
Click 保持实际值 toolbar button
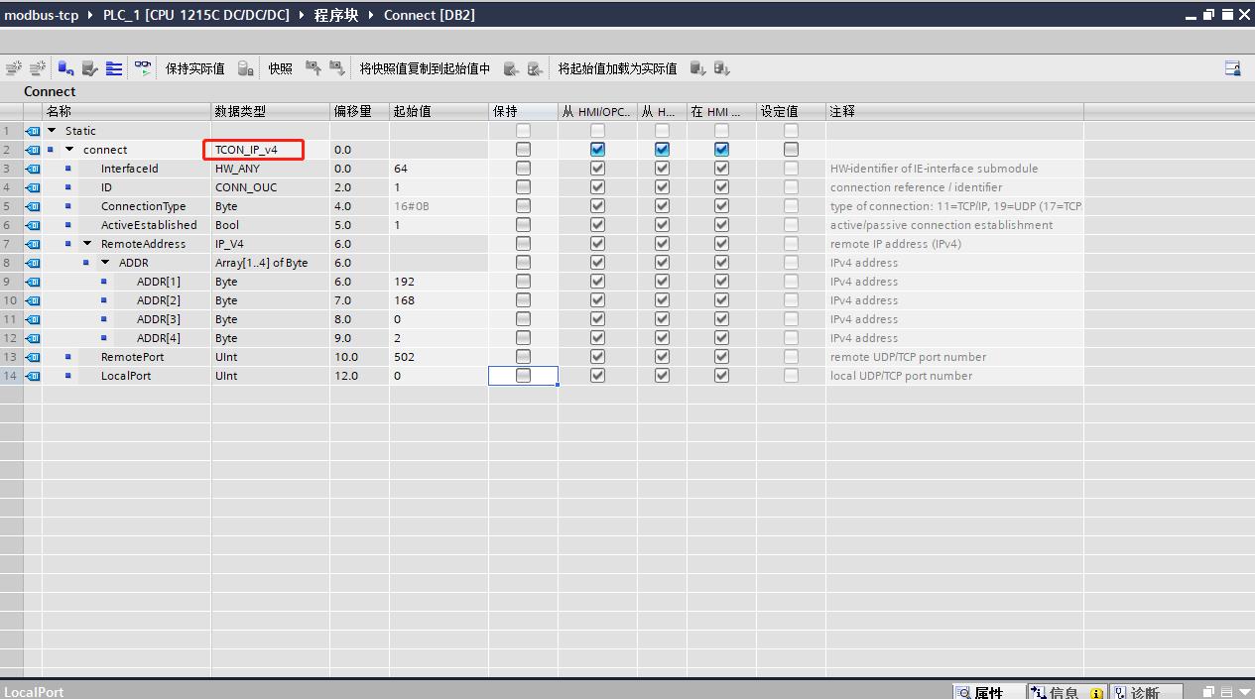point(194,68)
